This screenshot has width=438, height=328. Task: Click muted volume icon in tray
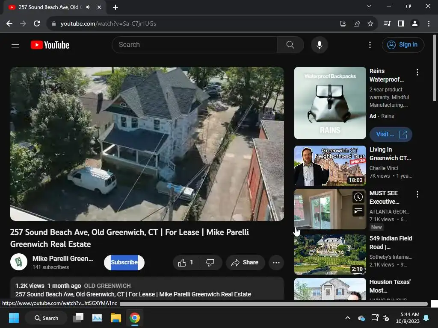coord(386,318)
